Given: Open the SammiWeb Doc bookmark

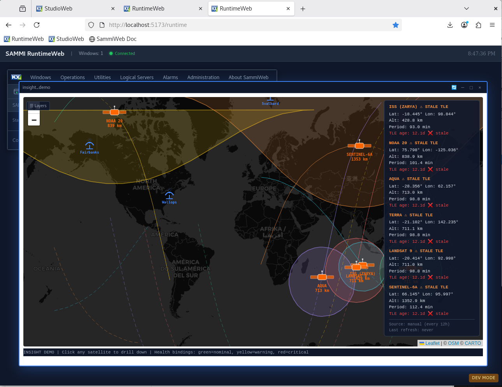Looking at the screenshot, I should pyautogui.click(x=113, y=39).
